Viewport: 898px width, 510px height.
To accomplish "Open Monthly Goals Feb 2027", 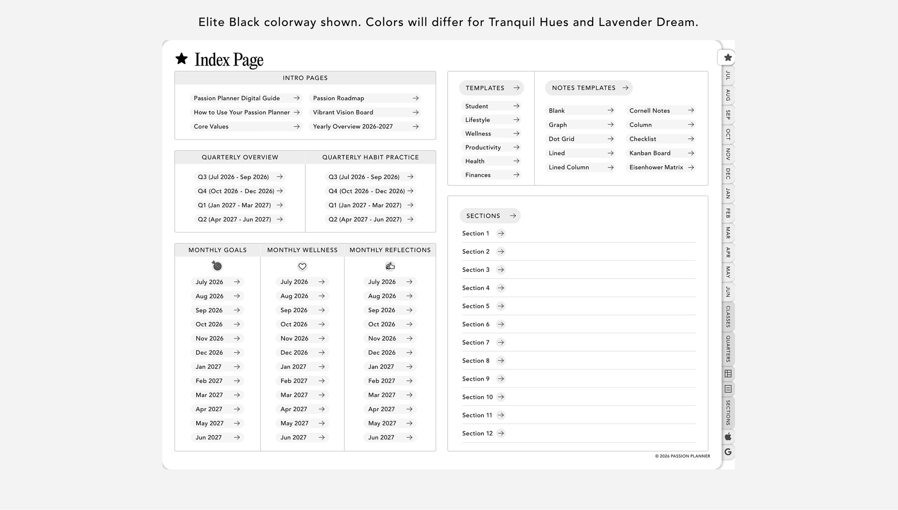I will click(217, 381).
